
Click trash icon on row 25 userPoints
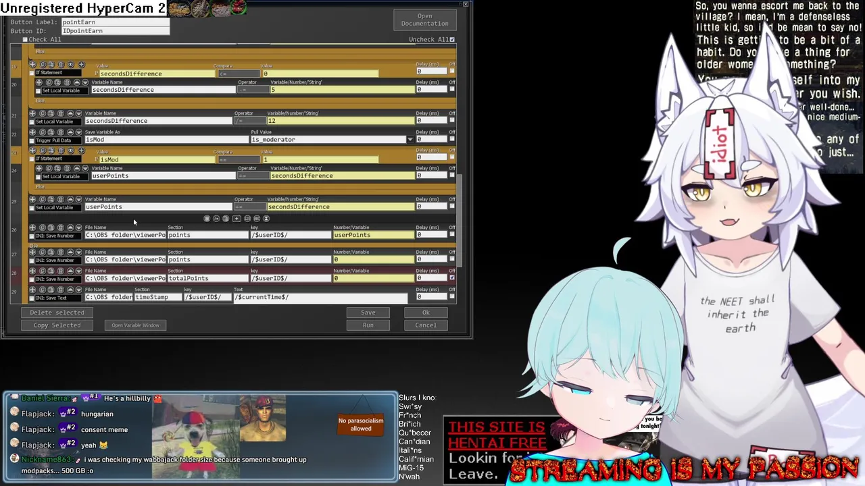[60, 200]
